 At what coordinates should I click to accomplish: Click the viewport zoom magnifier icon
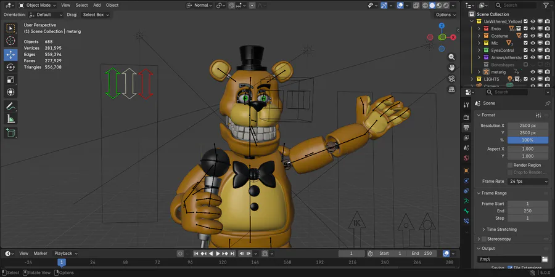(451, 57)
